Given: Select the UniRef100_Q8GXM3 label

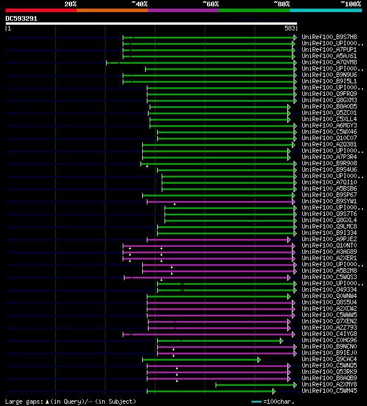Looking at the screenshot, I should 329,100.
